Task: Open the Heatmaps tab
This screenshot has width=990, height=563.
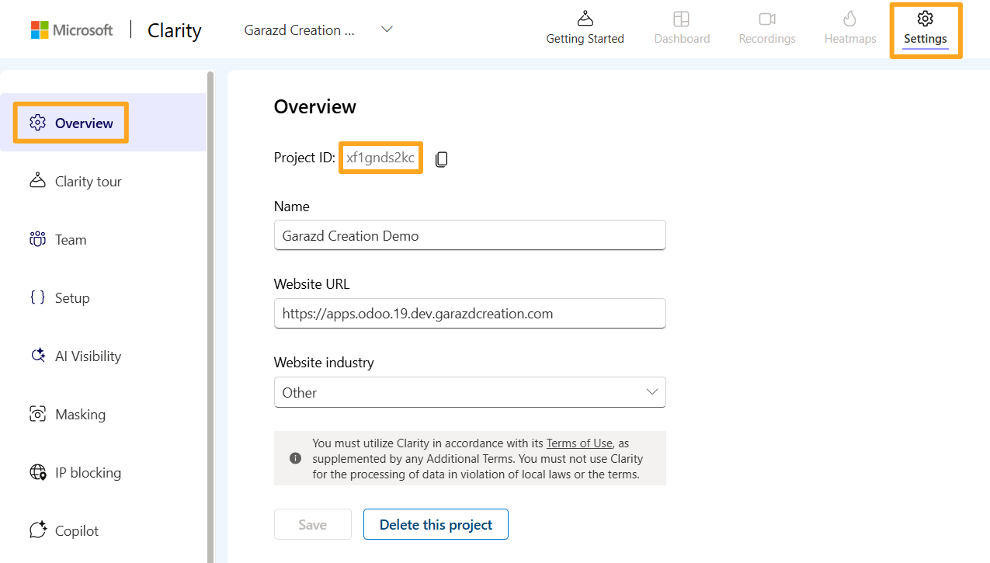Action: click(850, 29)
